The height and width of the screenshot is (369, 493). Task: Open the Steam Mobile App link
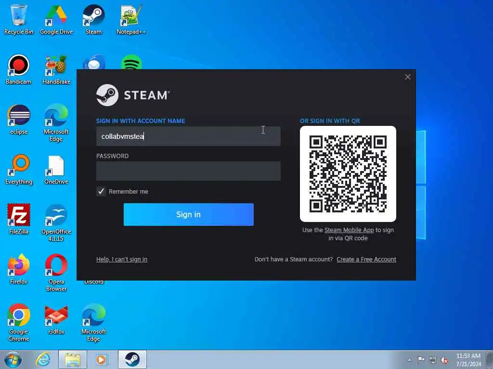click(349, 230)
